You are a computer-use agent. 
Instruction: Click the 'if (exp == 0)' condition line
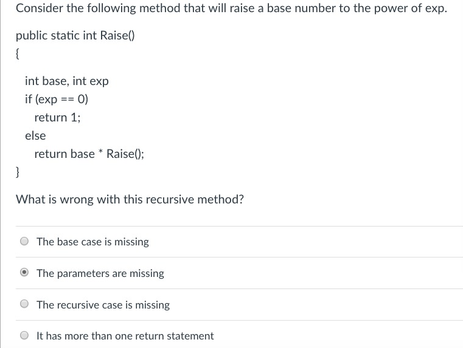point(57,99)
